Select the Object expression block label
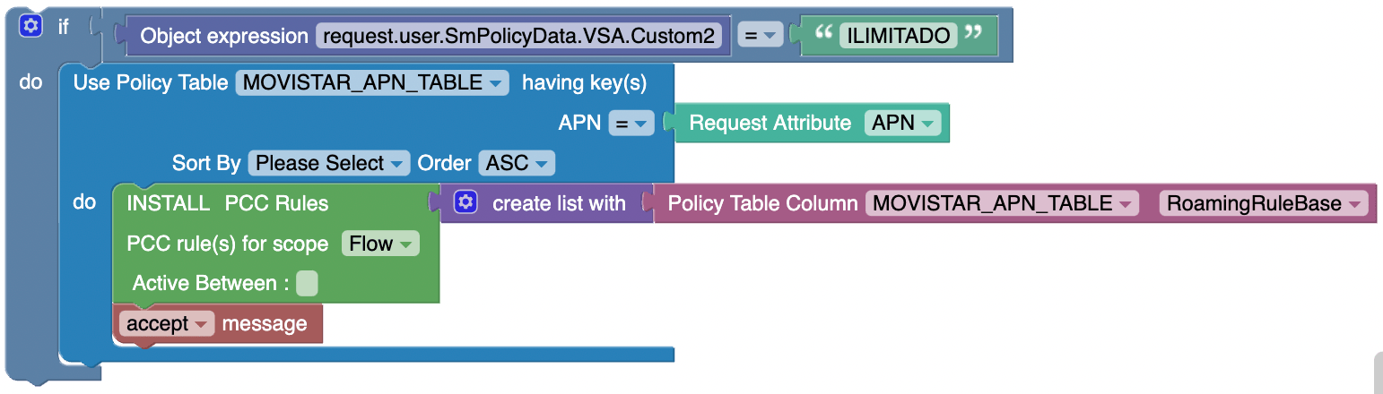 point(224,36)
